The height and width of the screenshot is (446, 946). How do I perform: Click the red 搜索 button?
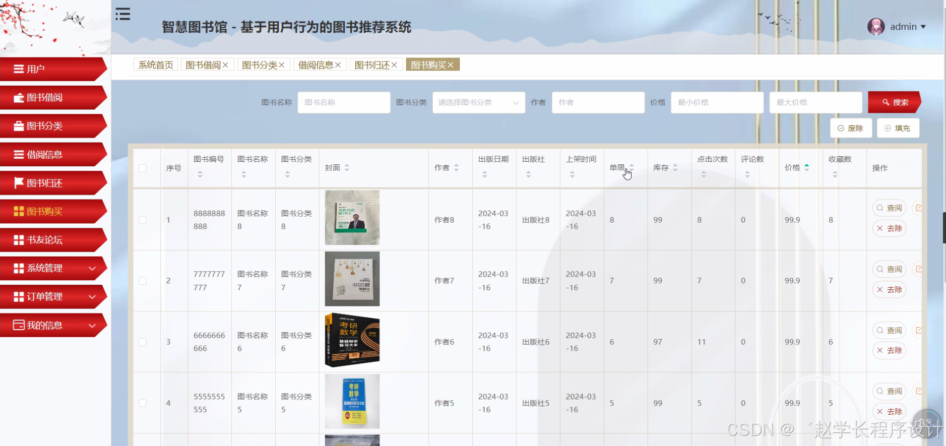895,102
